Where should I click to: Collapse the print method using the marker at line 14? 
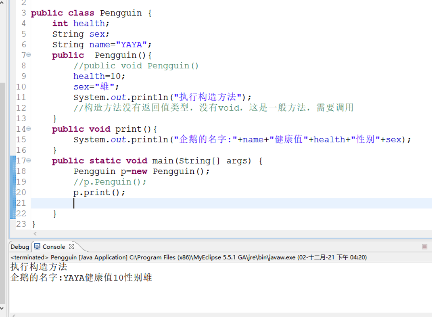click(x=29, y=129)
